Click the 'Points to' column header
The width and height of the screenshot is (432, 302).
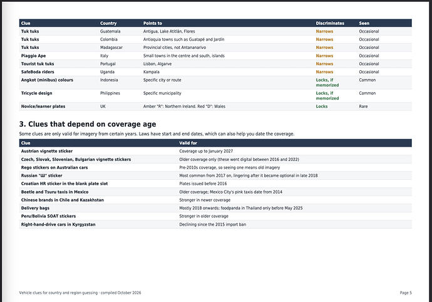pos(152,23)
